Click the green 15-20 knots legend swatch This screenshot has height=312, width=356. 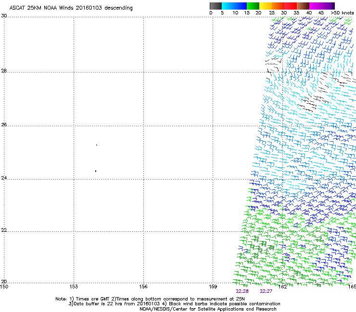click(253, 6)
